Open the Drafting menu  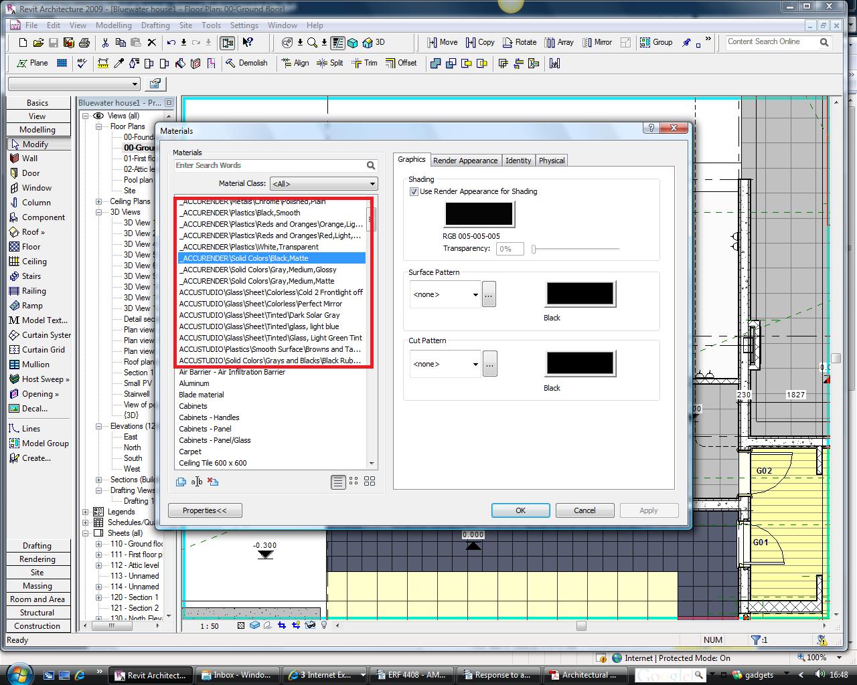click(155, 25)
